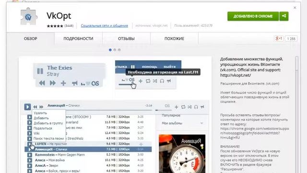This screenshot has height=173, width=307.
Task: Click plus icon on LUMEN – Не простил row
Action: (141, 144)
